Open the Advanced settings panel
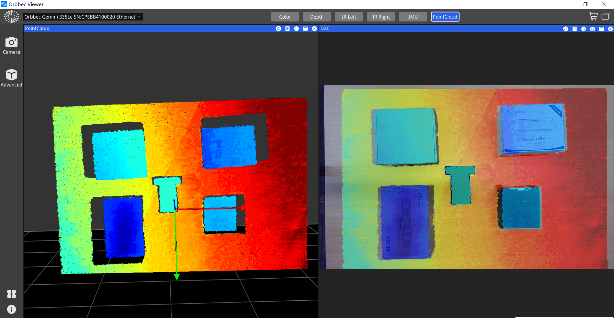This screenshot has height=318, width=614. point(12,78)
